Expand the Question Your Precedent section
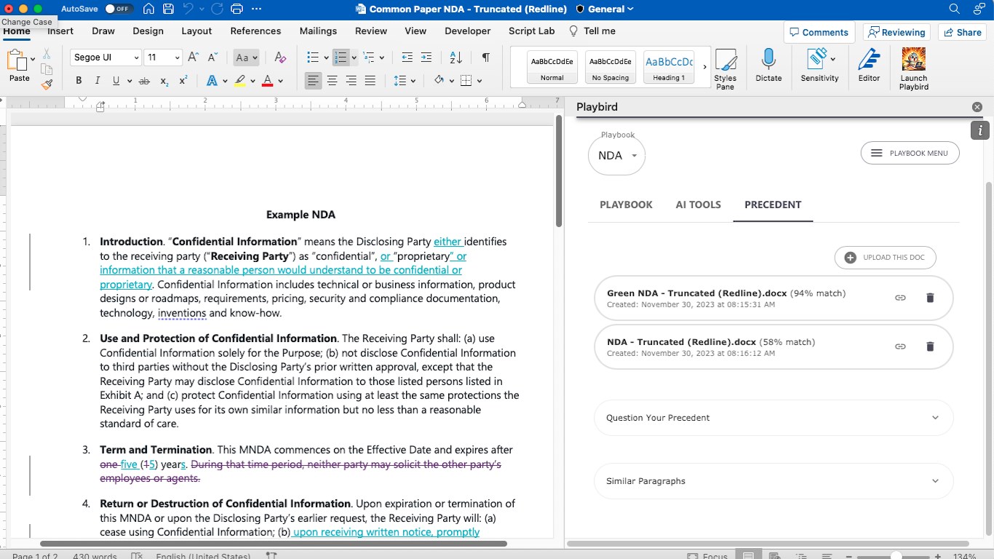Image resolution: width=994 pixels, height=559 pixels. click(x=773, y=418)
